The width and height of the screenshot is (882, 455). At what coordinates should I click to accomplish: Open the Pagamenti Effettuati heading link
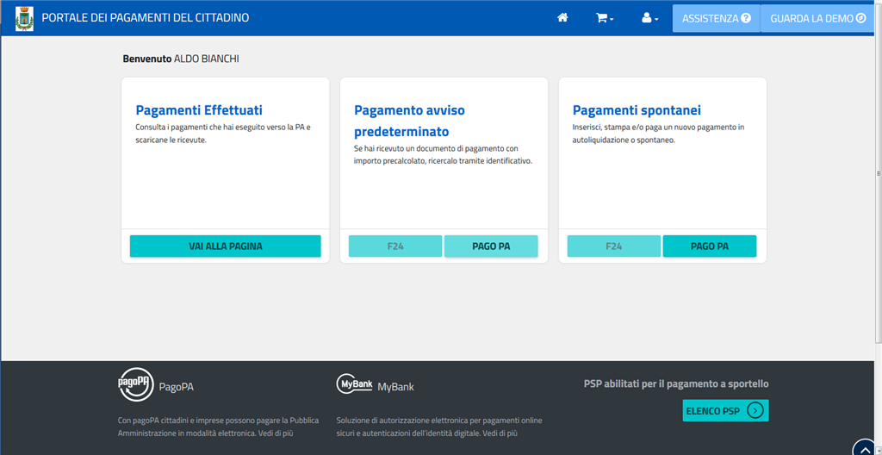click(199, 110)
